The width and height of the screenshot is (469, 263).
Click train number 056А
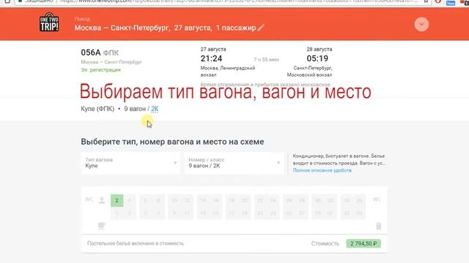pyautogui.click(x=91, y=53)
